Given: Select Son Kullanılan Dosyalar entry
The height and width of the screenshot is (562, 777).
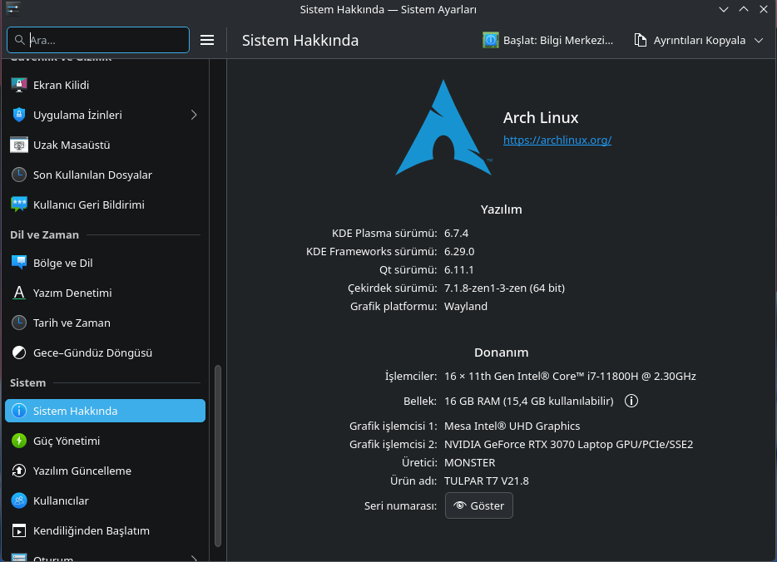Looking at the screenshot, I should click(x=105, y=175).
